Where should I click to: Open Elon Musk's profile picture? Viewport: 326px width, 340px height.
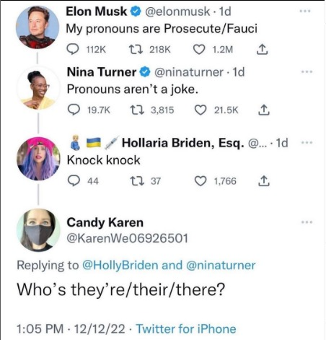38,27
